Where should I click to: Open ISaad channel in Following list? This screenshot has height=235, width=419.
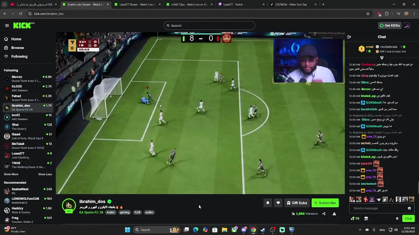[x=28, y=136]
